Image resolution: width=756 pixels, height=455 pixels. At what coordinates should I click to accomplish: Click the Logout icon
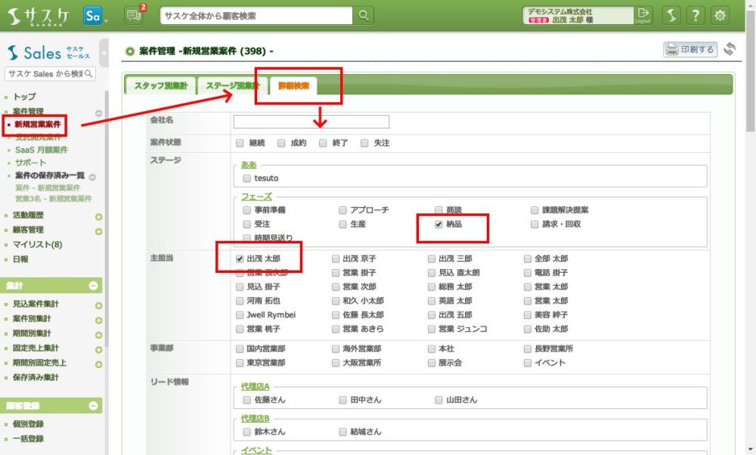643,15
